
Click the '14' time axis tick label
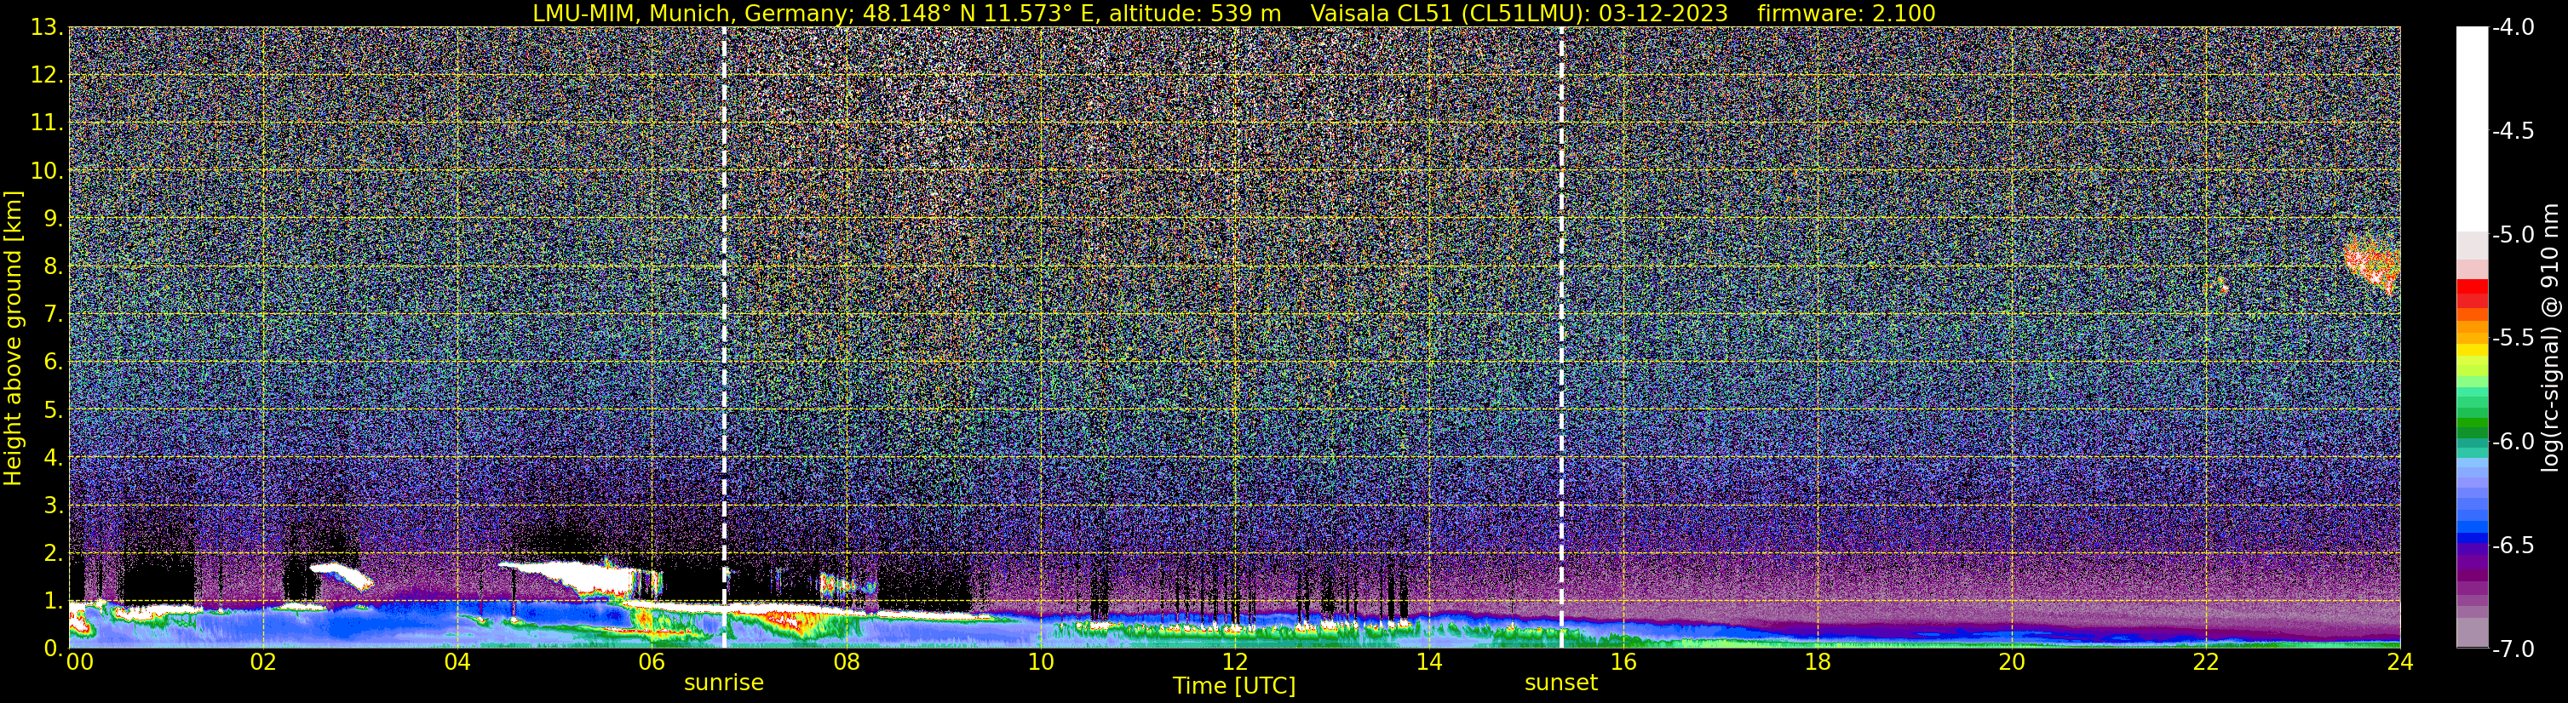click(1428, 663)
